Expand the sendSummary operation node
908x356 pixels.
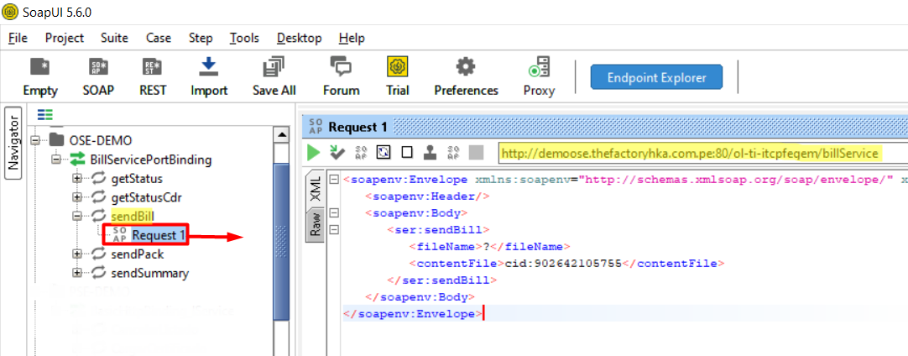[77, 273]
